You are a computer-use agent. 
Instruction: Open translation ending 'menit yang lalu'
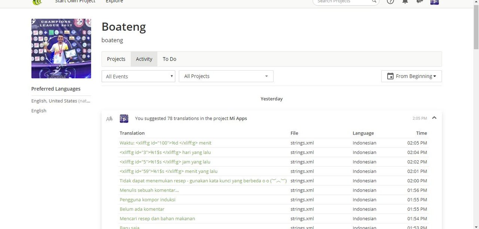(168, 171)
